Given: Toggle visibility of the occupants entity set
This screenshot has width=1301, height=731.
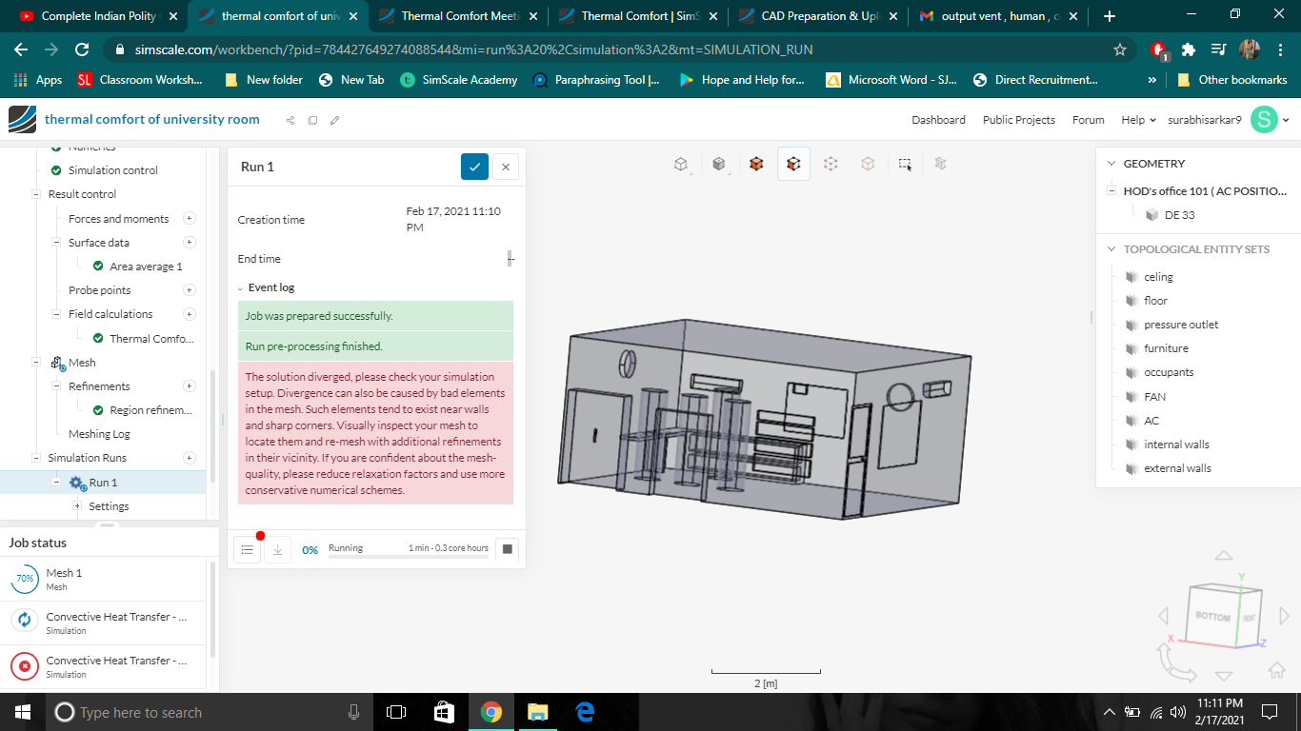Looking at the screenshot, I should pyautogui.click(x=1131, y=372).
